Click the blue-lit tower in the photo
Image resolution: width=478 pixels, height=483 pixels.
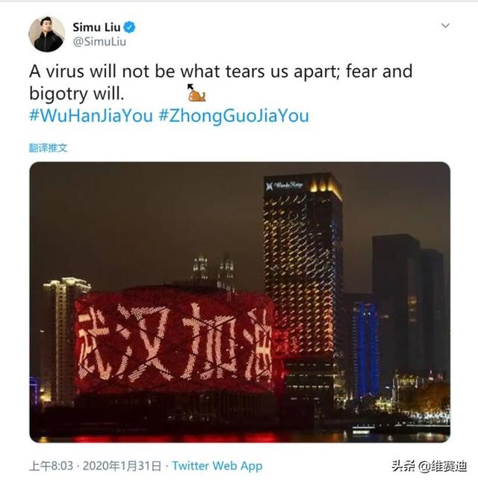click(x=366, y=350)
